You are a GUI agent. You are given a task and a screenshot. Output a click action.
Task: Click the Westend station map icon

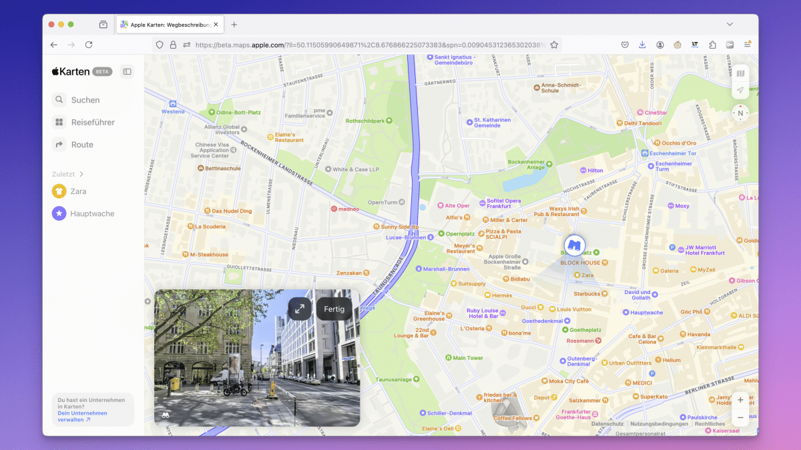pyautogui.click(x=173, y=104)
